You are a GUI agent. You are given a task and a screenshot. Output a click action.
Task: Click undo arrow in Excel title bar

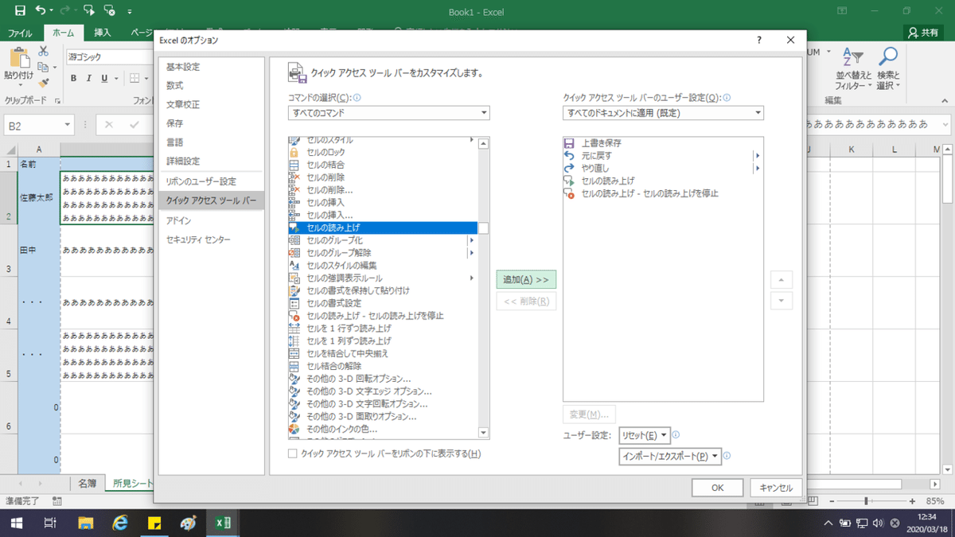coord(41,11)
